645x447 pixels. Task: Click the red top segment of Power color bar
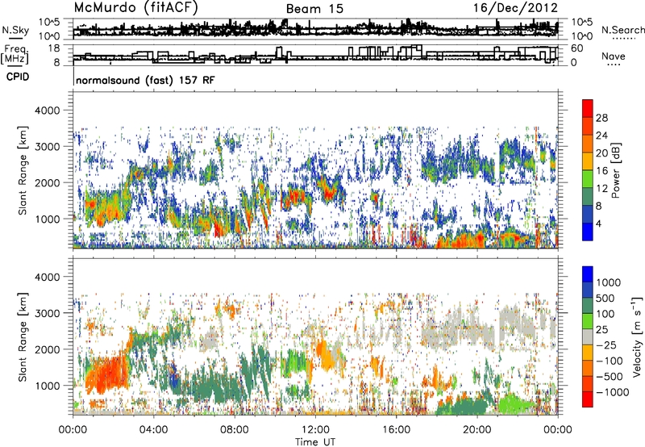pyautogui.click(x=588, y=108)
